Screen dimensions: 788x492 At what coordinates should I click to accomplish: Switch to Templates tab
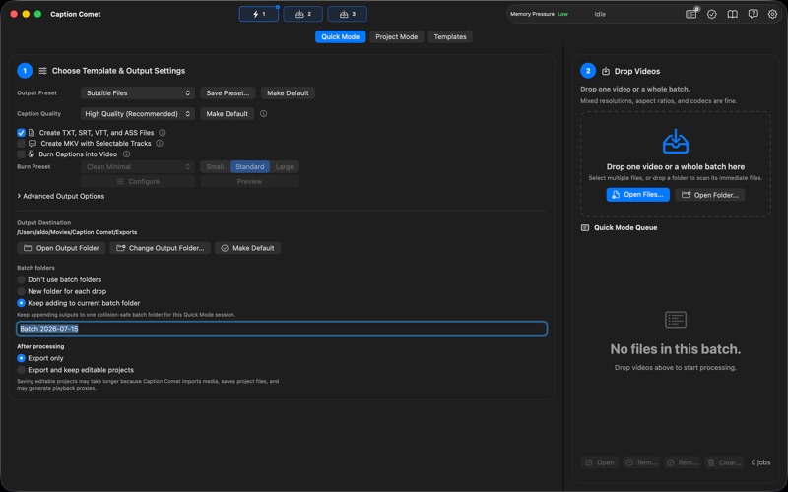[x=450, y=37]
